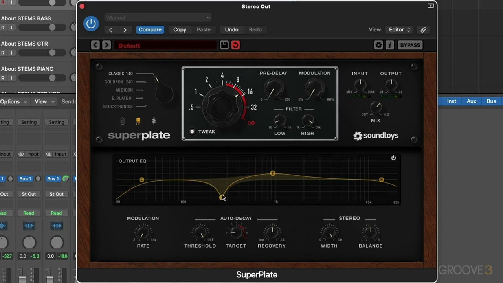Select the highlighted tube preamp icon
The height and width of the screenshot is (283, 503).
click(x=138, y=121)
